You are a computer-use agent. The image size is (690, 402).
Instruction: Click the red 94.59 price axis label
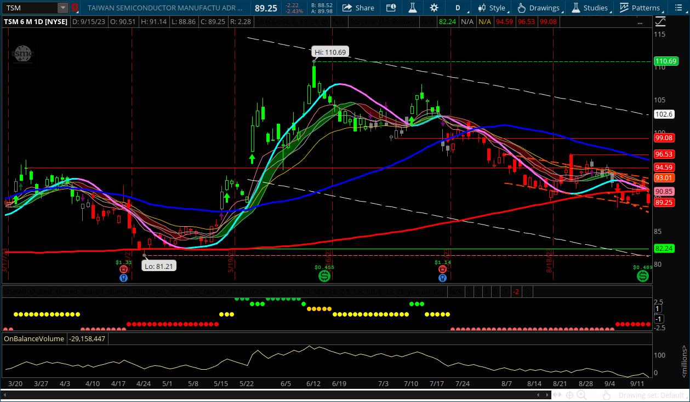pyautogui.click(x=665, y=167)
